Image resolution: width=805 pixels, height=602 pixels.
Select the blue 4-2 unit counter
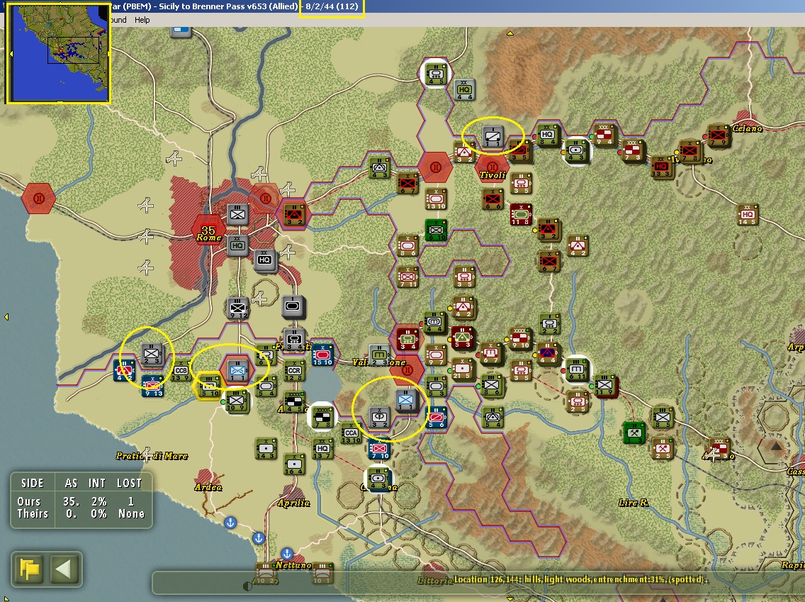[124, 371]
